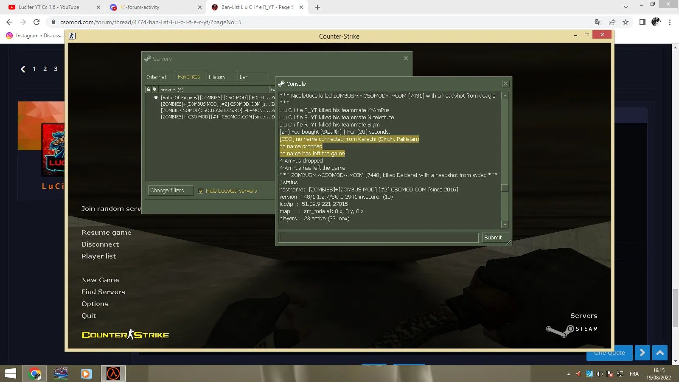This screenshot has width=679, height=382.
Task: Close the Console window
Action: tap(505, 84)
